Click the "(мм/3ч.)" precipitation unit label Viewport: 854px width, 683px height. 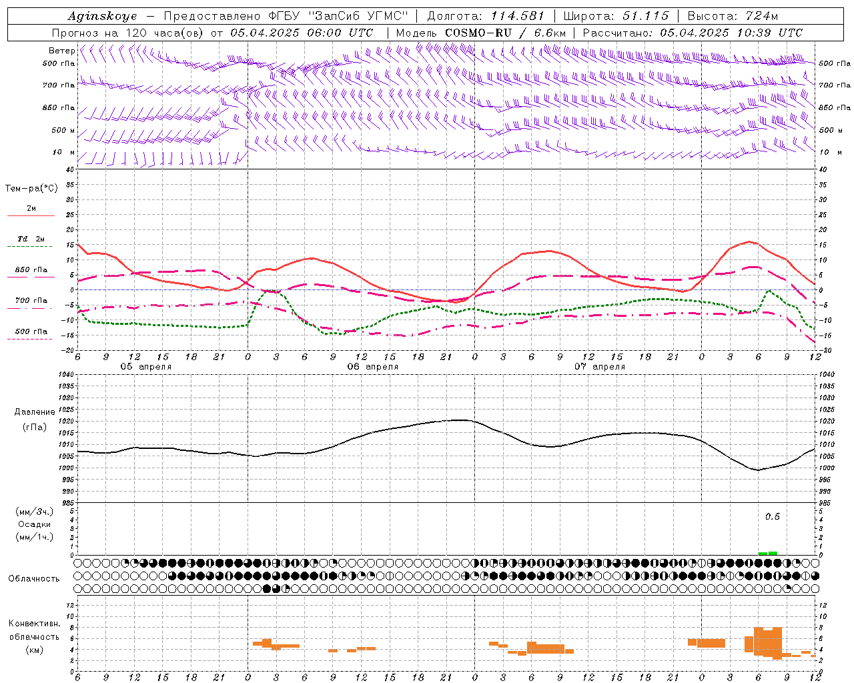[x=35, y=512]
